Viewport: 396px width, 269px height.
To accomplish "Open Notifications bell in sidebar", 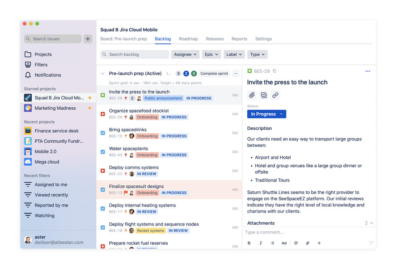I will point(43,75).
